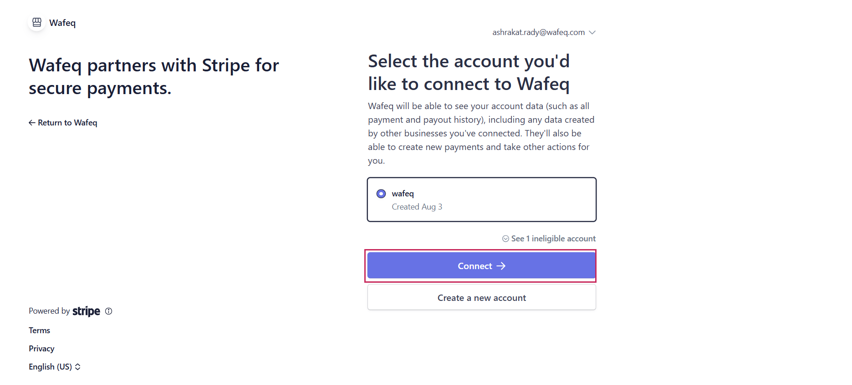This screenshot has width=852, height=385.
Task: Click Create a new account button
Action: [x=481, y=298]
